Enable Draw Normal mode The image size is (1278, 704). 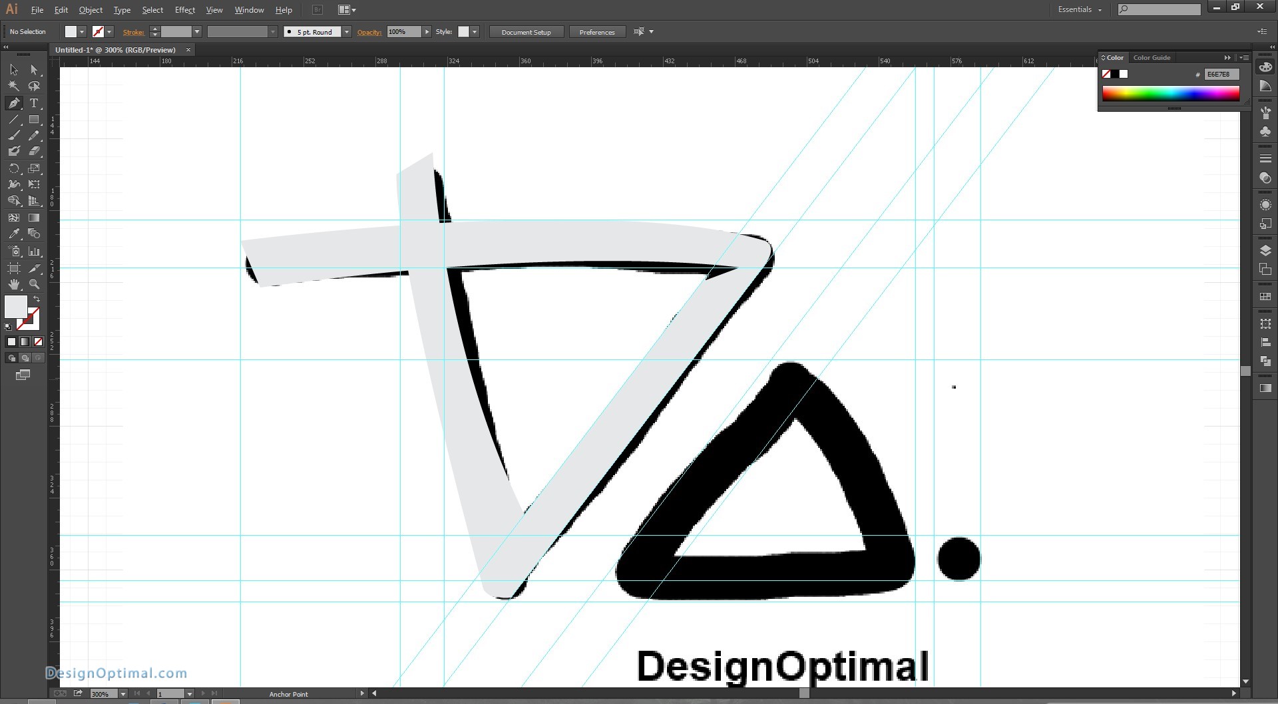tap(11, 358)
